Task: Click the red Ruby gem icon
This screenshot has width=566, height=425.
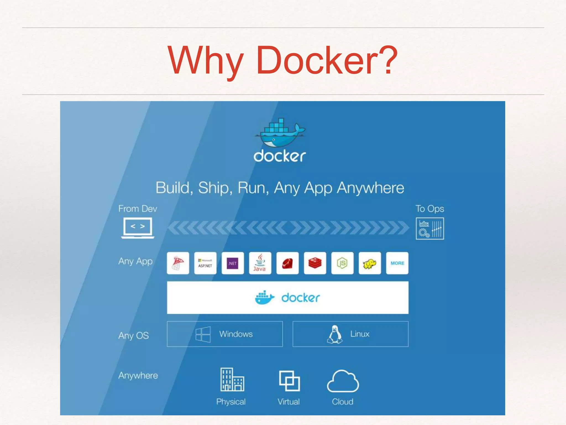Action: (287, 263)
